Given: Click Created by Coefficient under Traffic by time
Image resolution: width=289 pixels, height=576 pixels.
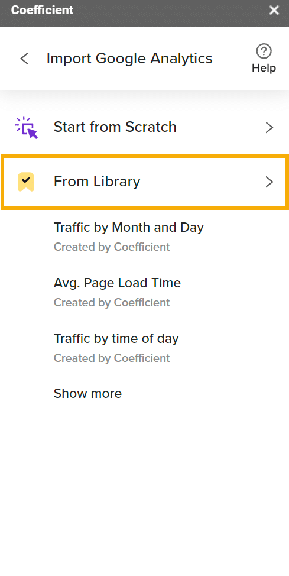Looking at the screenshot, I should [x=112, y=358].
